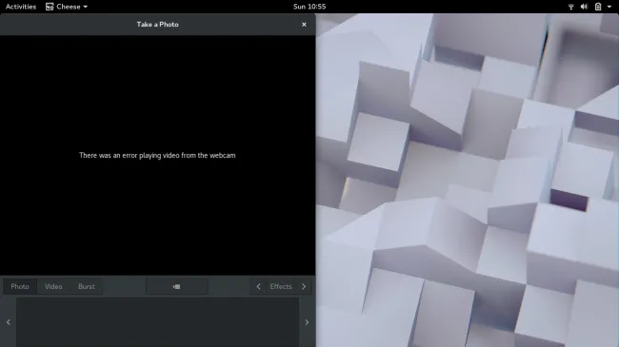Click the volume speaker icon
This screenshot has height=347, width=619.
585,7
